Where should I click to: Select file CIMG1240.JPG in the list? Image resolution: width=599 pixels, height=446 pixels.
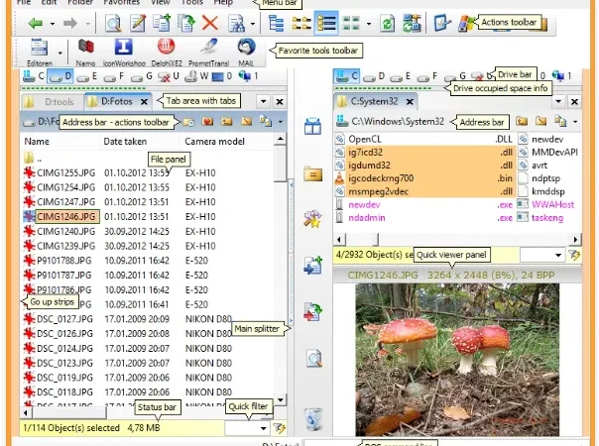[65, 231]
